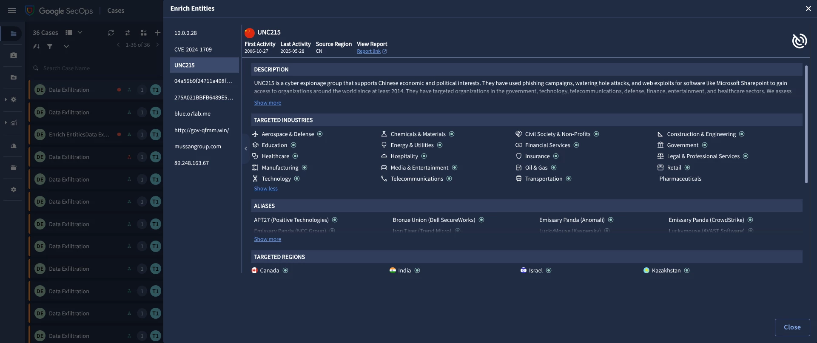Collapse industries with Show less
817x343 pixels.
click(266, 188)
